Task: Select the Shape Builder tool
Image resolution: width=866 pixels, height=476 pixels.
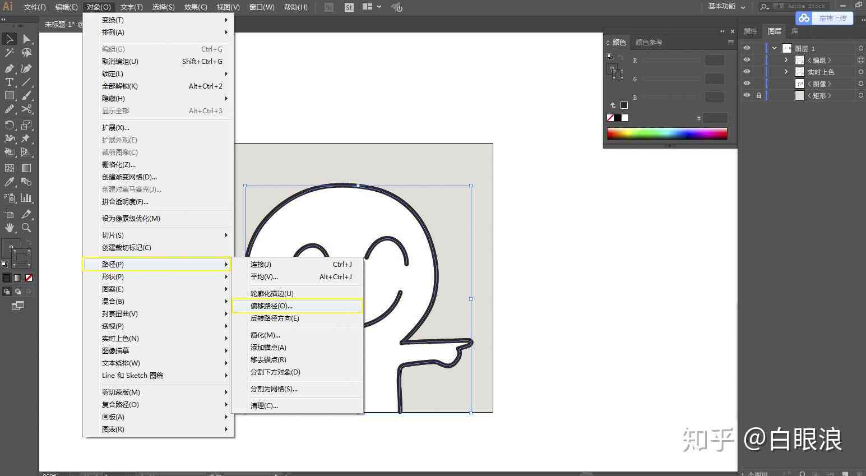Action: (x=10, y=152)
